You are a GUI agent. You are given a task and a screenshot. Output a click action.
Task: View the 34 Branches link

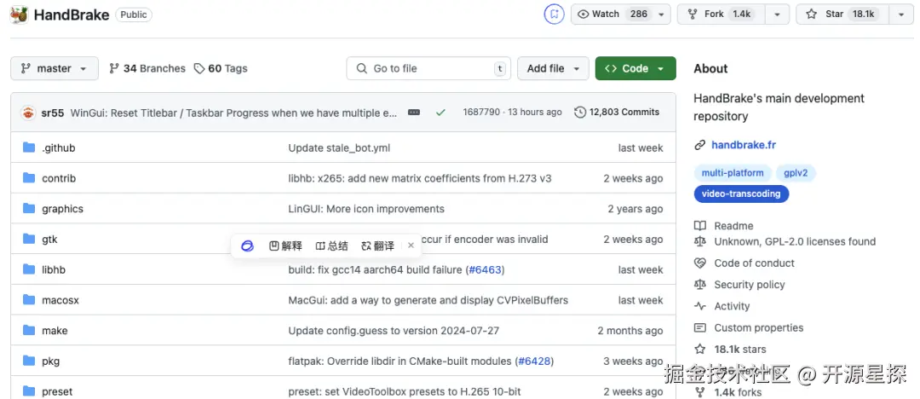(147, 68)
